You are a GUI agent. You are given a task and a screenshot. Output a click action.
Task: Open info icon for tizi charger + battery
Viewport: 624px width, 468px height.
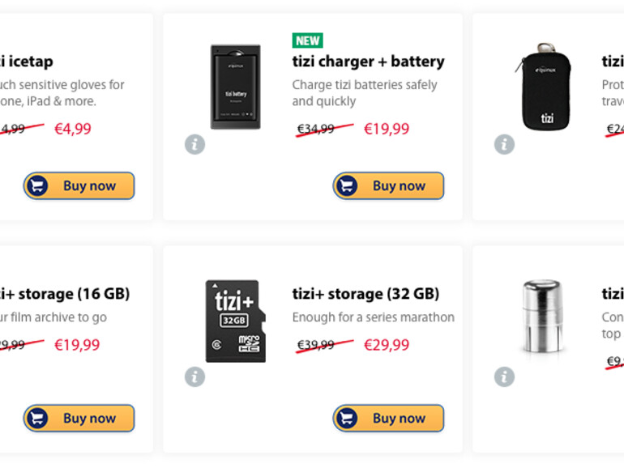tap(194, 144)
